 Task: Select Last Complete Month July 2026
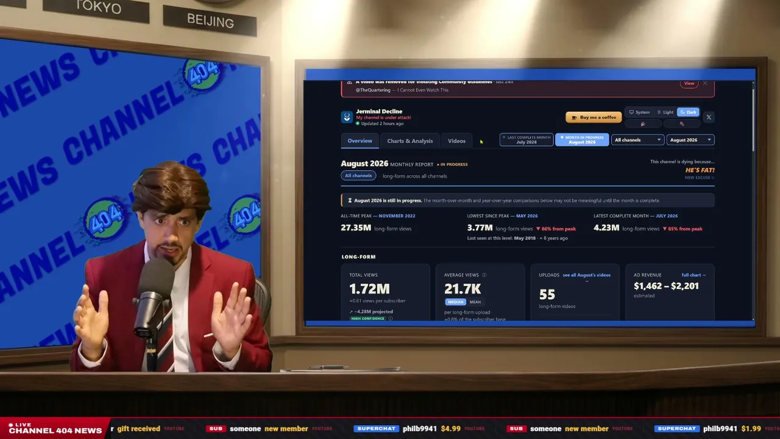point(526,140)
